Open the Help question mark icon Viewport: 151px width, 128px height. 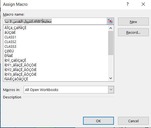[128, 4]
